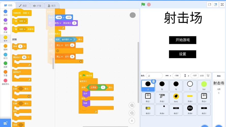Screen dimensions: 226x127
Task: Select the 左 sprite
Action: pyautogui.click(x=162, y=86)
